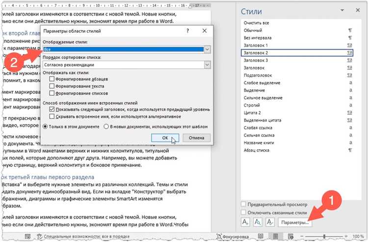368x242 pixels.
Task: Apply the Заголовок 1 style
Action: pyautogui.click(x=297, y=45)
